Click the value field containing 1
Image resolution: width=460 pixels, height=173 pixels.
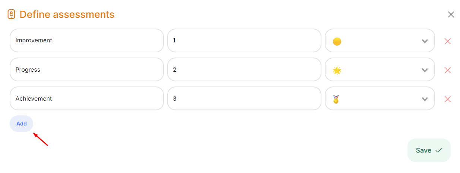(244, 40)
